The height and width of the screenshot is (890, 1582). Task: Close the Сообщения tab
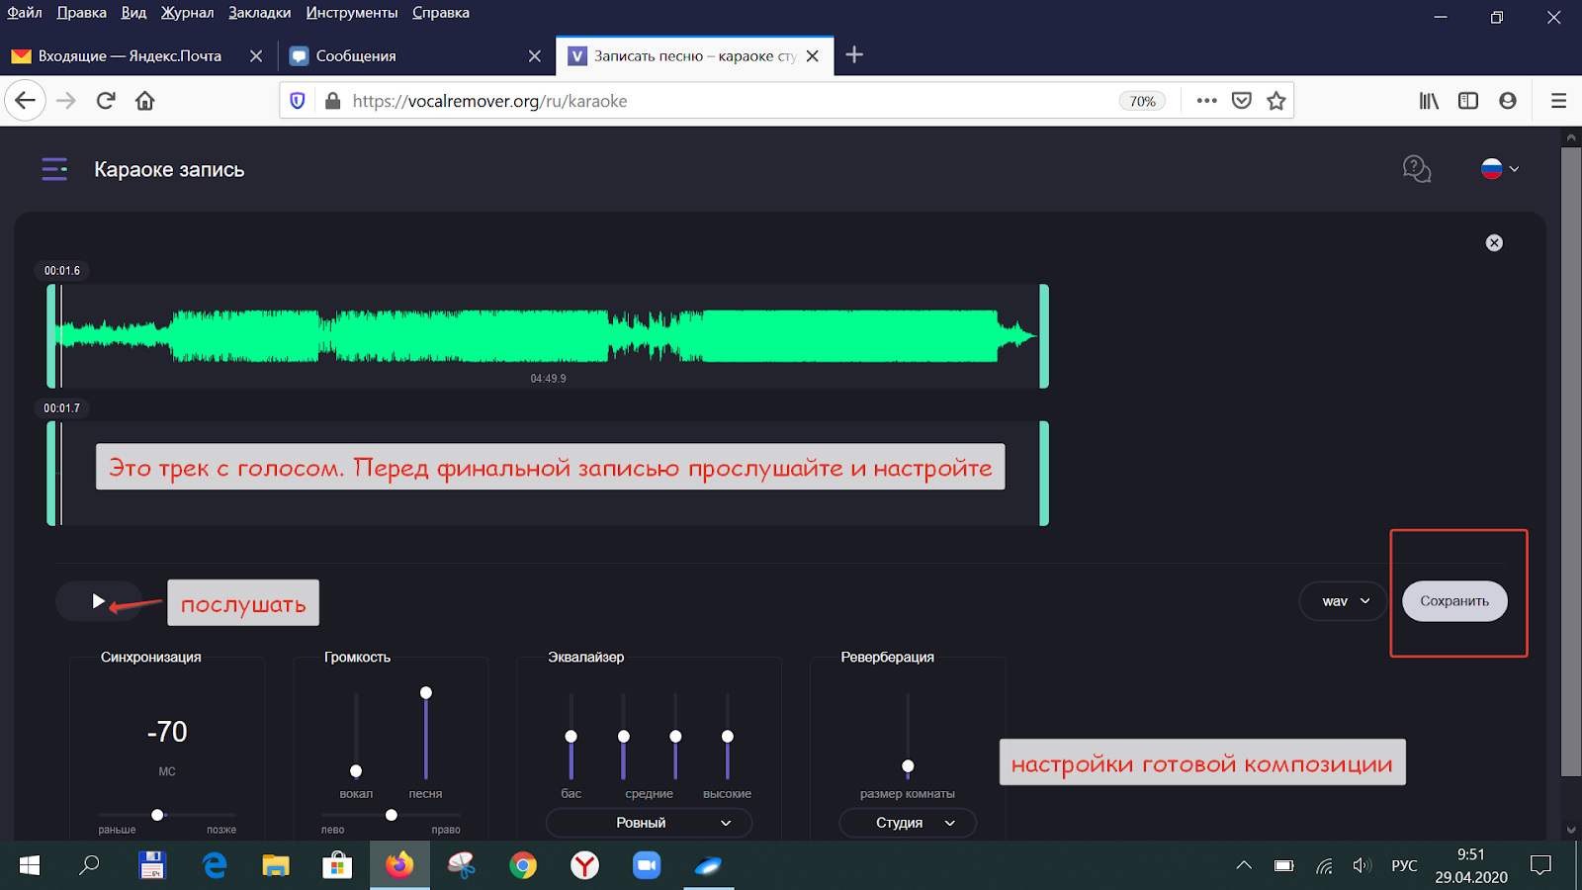[535, 56]
